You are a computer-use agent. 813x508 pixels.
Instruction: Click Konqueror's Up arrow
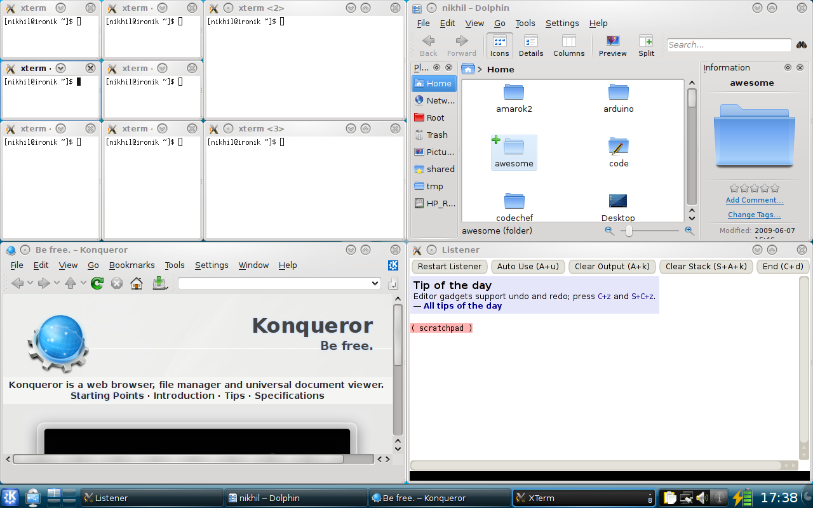(x=71, y=283)
